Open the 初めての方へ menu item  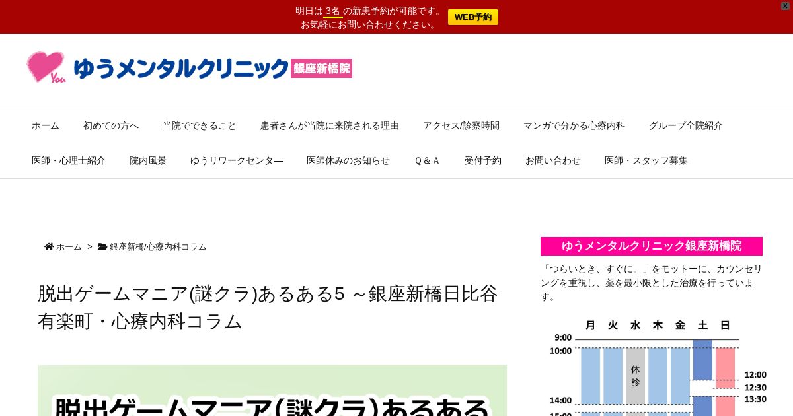click(111, 125)
